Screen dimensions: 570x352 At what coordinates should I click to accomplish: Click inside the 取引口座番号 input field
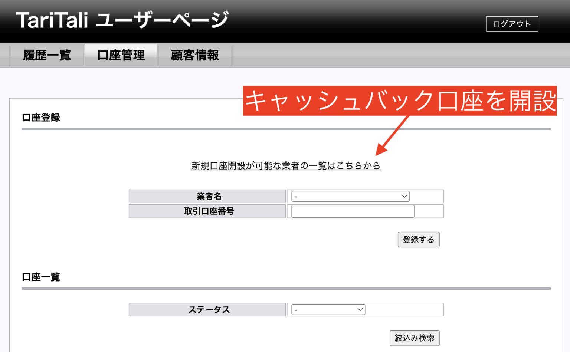click(x=352, y=211)
